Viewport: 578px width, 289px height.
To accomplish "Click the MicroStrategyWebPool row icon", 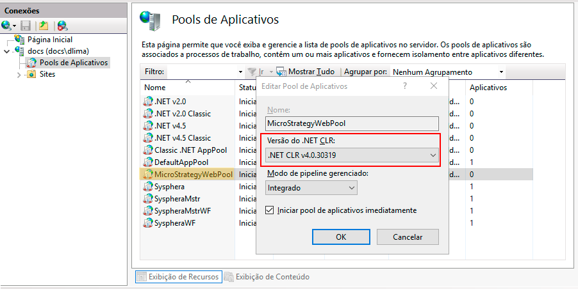I will coord(148,175).
